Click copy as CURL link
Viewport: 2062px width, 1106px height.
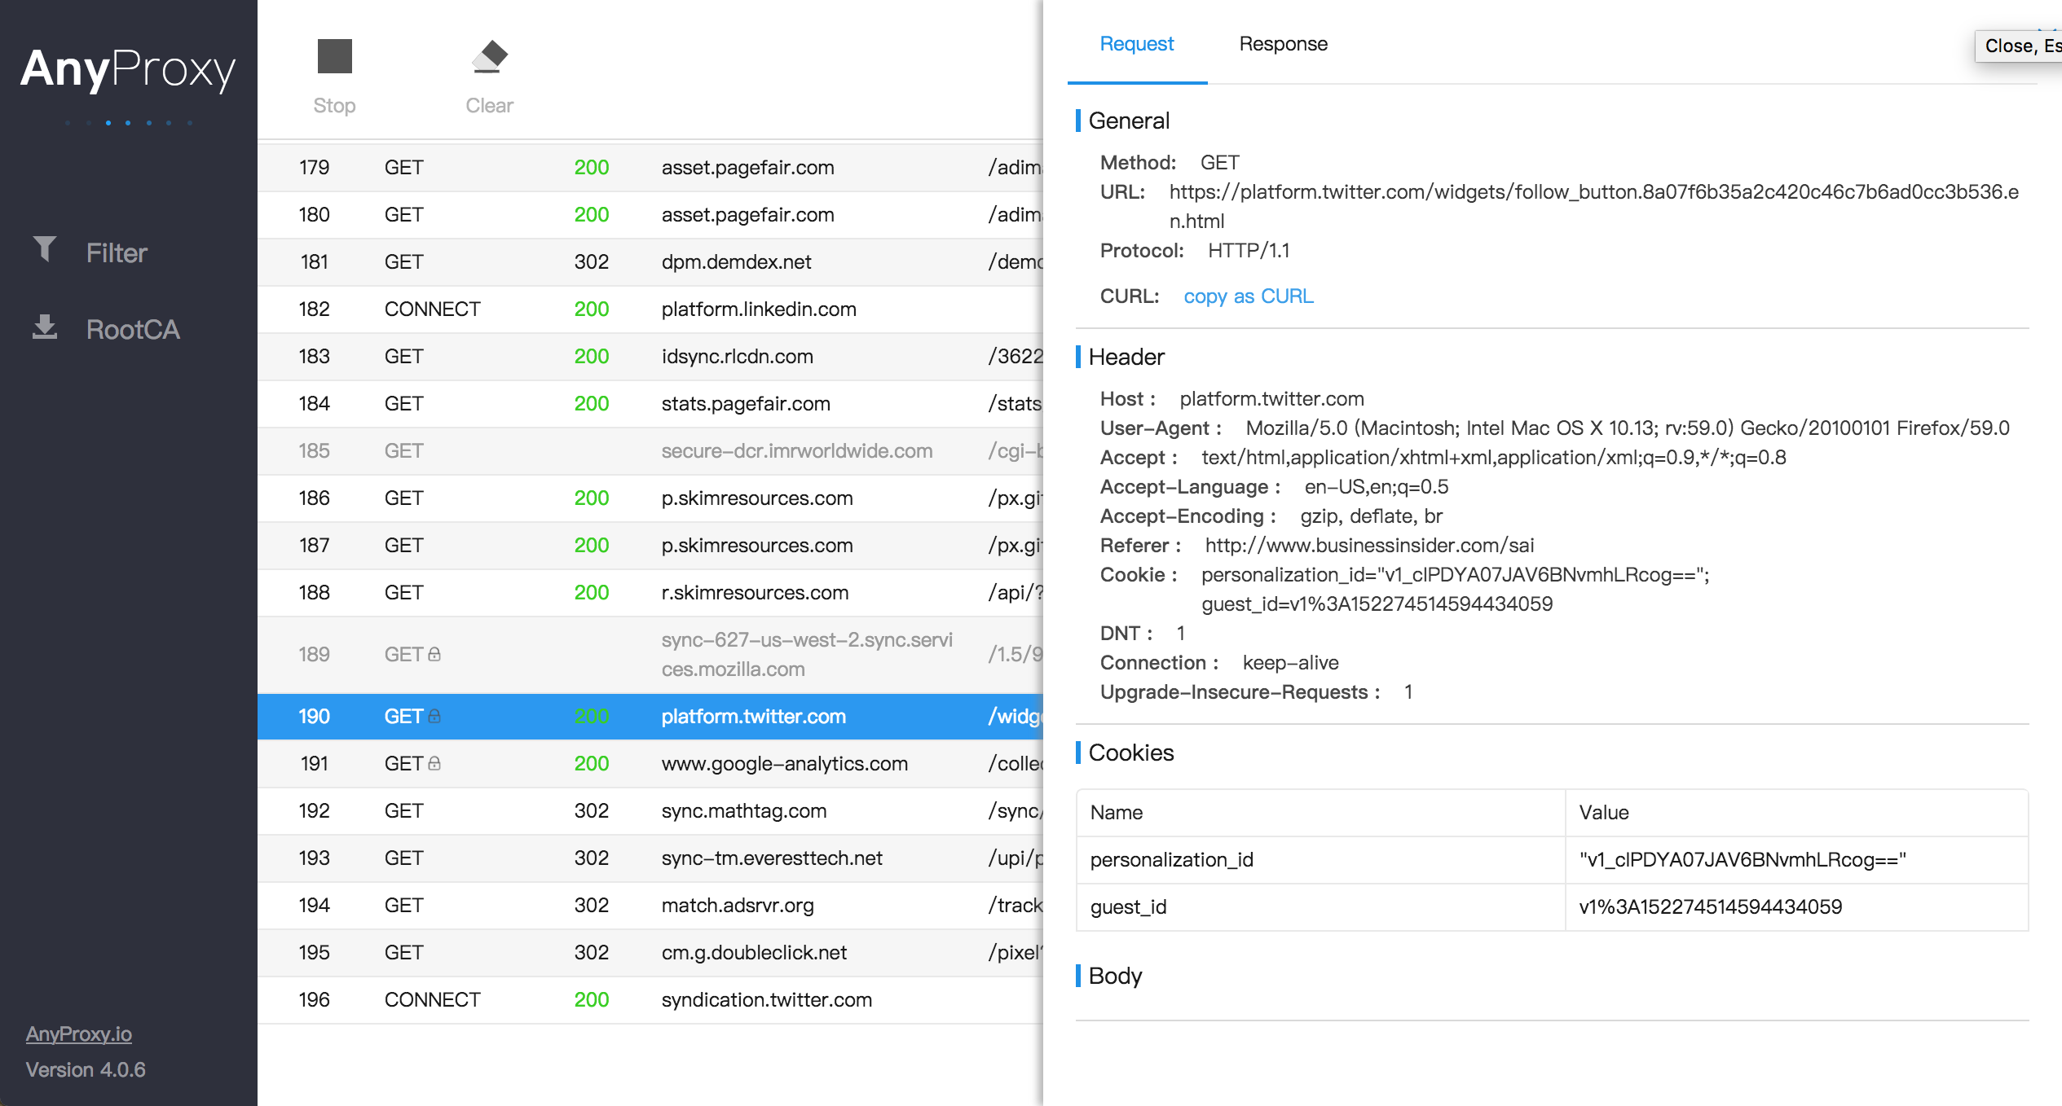[1248, 296]
